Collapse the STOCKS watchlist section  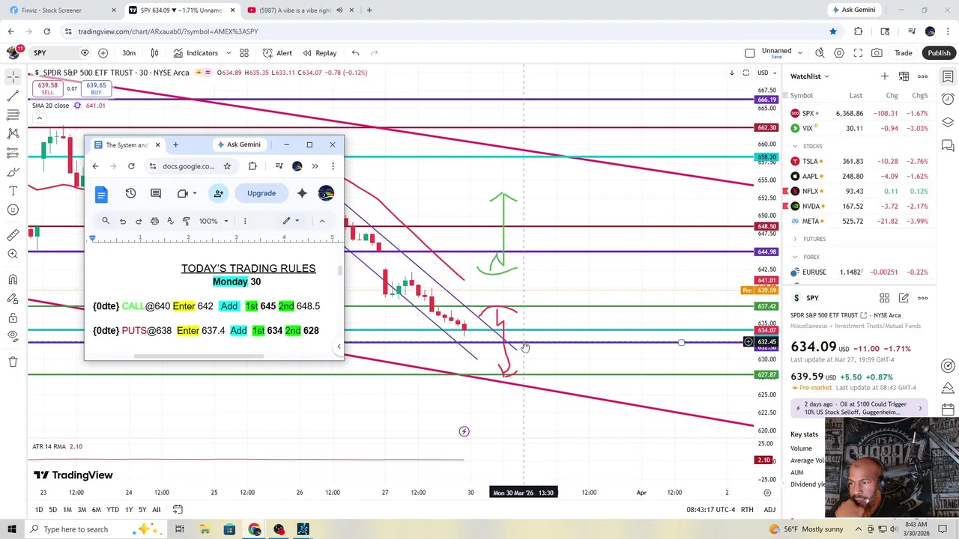tap(795, 146)
